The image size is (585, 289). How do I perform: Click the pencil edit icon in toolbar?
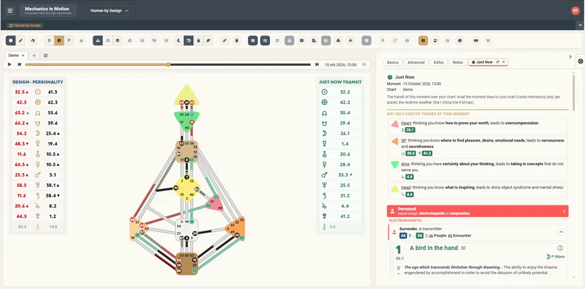(21, 40)
